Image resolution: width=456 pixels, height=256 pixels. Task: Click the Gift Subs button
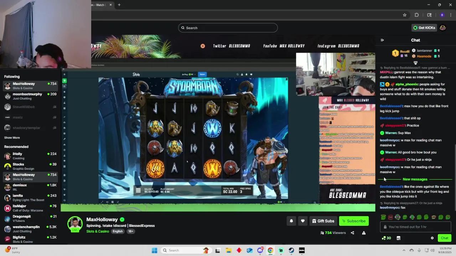click(x=323, y=221)
